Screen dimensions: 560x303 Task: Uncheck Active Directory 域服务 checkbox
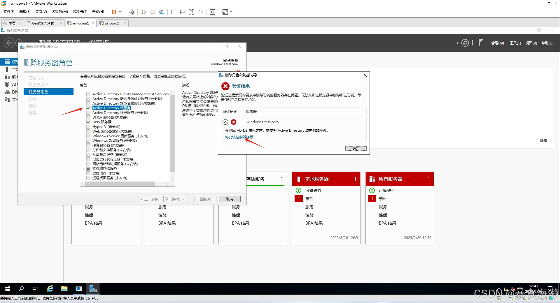coord(88,108)
